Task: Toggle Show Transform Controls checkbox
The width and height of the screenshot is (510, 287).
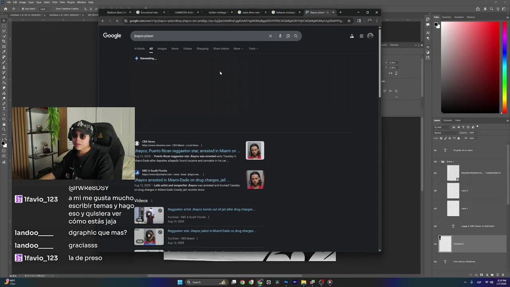Action: [x=54, y=9]
